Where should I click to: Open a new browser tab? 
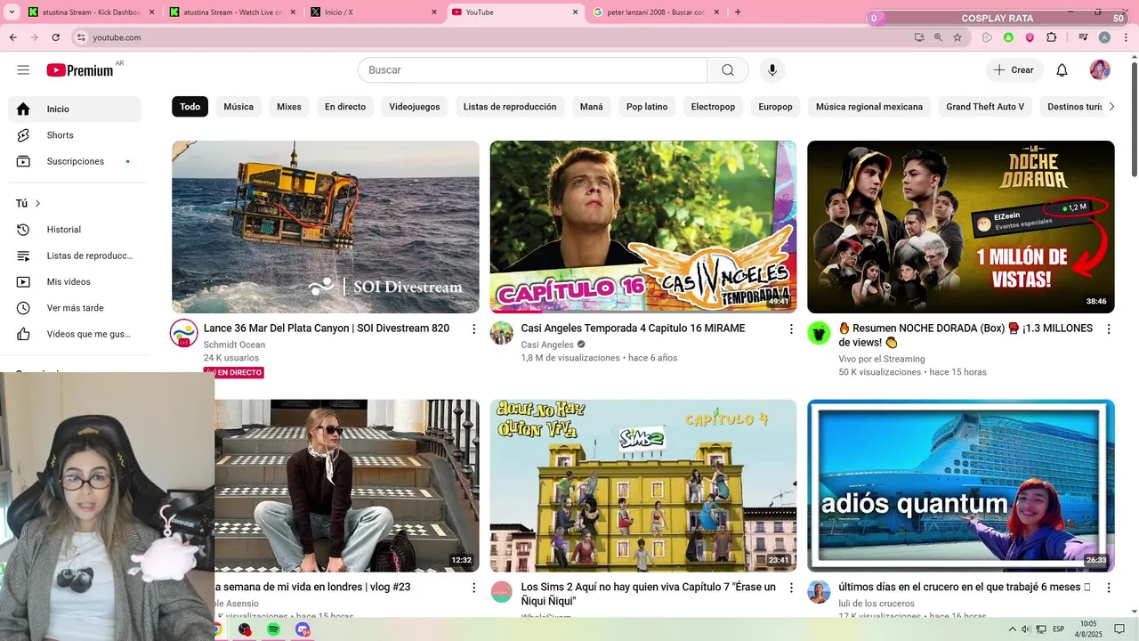coord(738,12)
